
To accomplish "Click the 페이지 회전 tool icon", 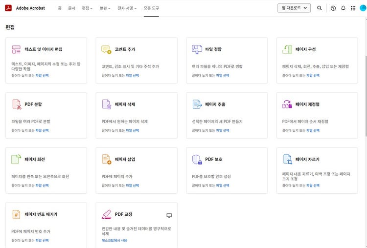I will tap(16, 159).
